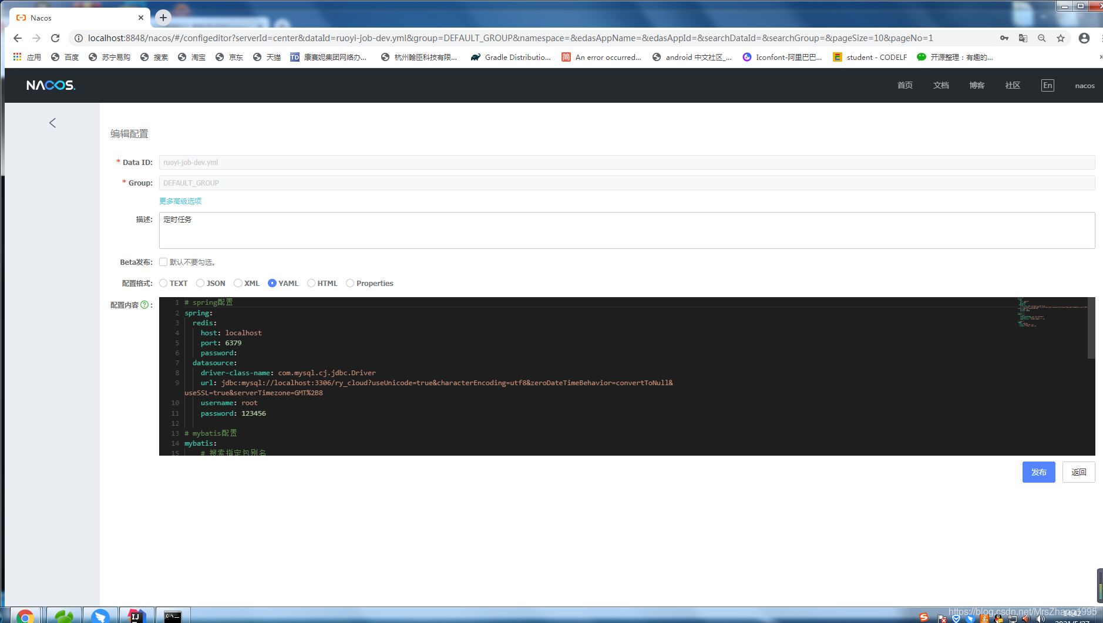Image resolution: width=1103 pixels, height=623 pixels.
Task: Click into the 描述 description text area
Action: point(627,230)
